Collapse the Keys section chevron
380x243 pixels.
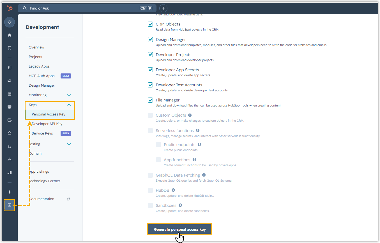[69, 105]
